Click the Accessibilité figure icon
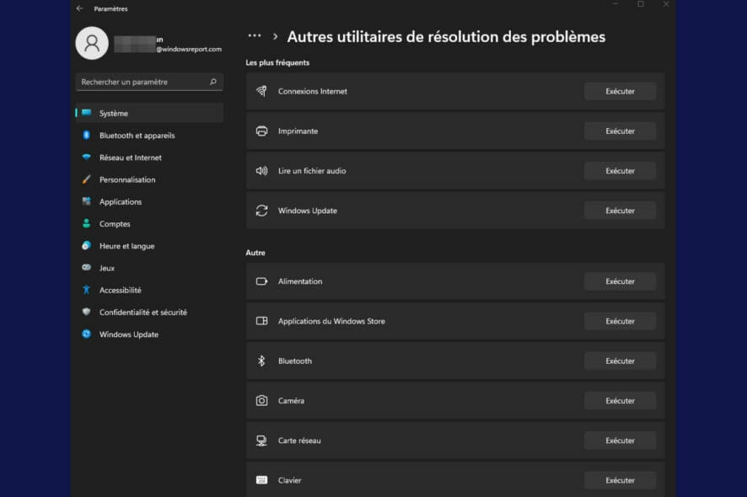The width and height of the screenshot is (747, 497). tap(86, 290)
